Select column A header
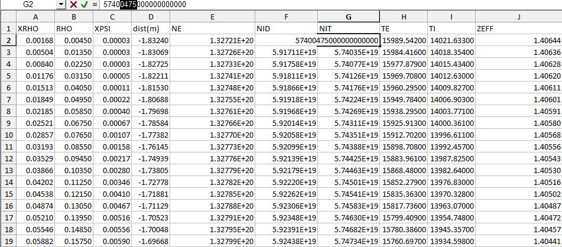The height and width of the screenshot is (247, 562). pyautogui.click(x=35, y=17)
